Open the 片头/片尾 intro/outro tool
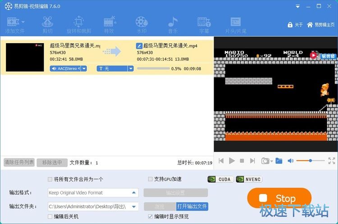The height and width of the screenshot is (224, 338). (x=236, y=25)
